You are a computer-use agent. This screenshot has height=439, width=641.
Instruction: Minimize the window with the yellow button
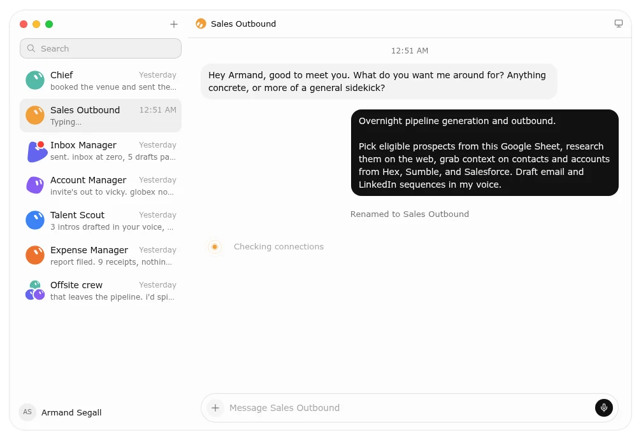pyautogui.click(x=36, y=24)
